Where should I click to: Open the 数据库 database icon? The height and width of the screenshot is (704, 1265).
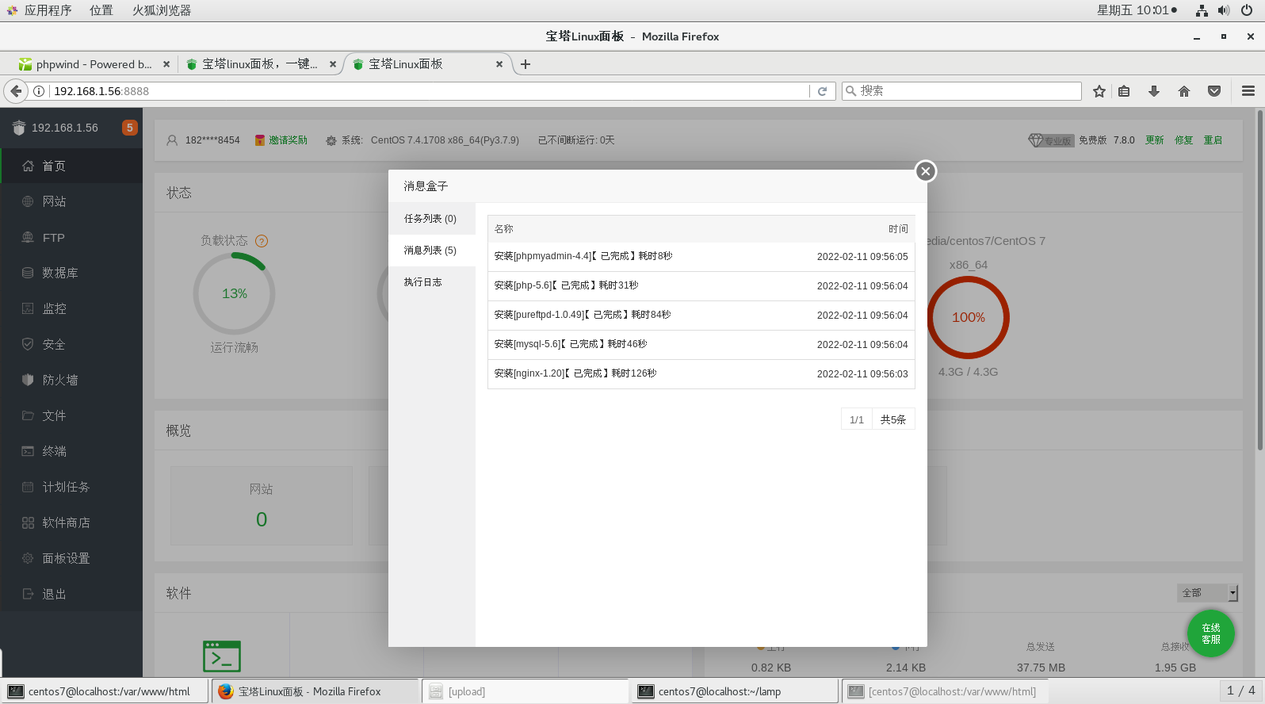coord(28,273)
